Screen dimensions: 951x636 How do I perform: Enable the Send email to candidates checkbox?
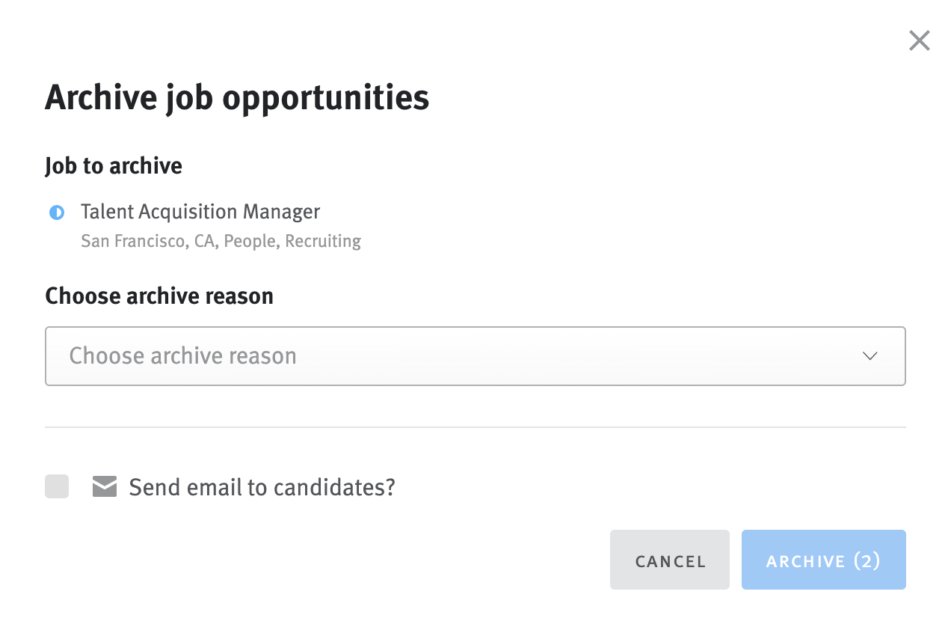tap(56, 486)
